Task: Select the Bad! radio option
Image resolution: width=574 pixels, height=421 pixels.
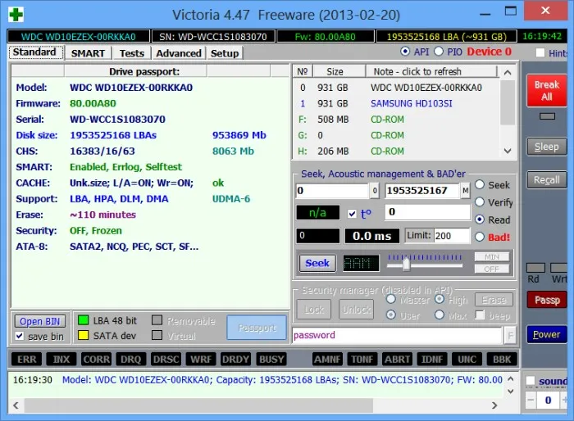Action: point(480,237)
